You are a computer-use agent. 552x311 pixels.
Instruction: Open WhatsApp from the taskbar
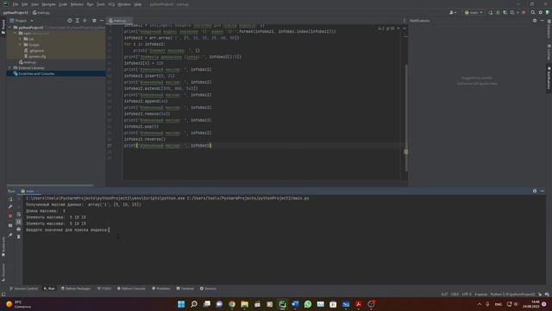[308, 304]
